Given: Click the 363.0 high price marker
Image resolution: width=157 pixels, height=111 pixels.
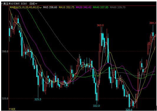Looking at the screenshot, I should tap(100, 25).
